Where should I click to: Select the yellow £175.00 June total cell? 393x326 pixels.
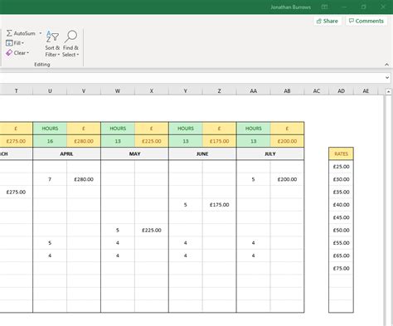pyautogui.click(x=219, y=141)
